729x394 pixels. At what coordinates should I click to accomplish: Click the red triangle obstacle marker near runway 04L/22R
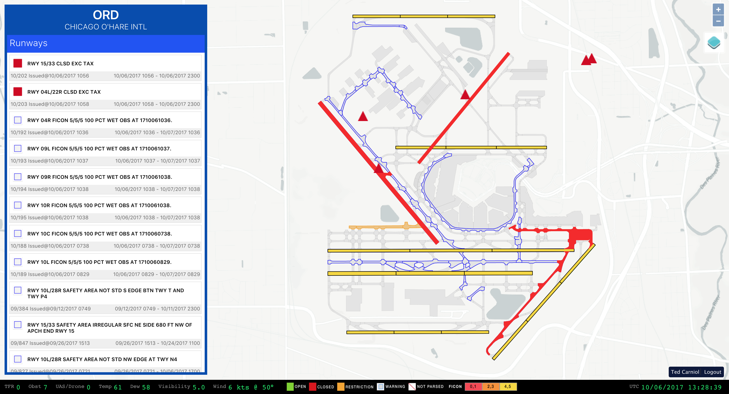[x=465, y=95]
